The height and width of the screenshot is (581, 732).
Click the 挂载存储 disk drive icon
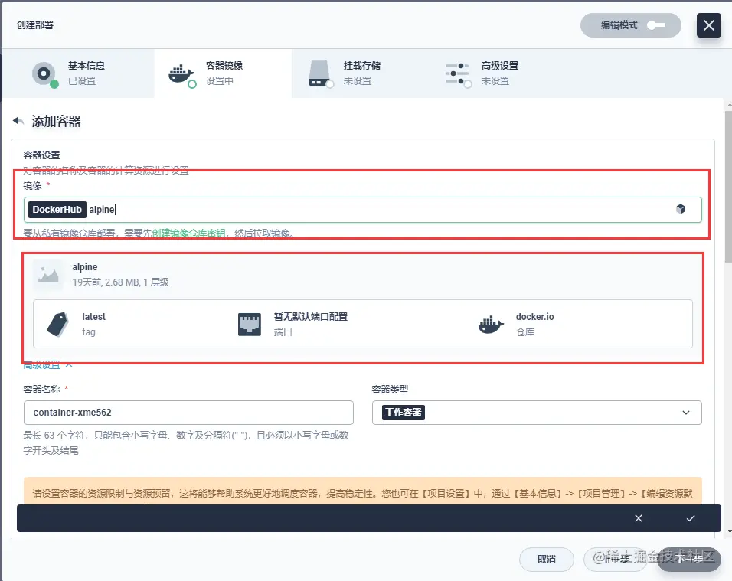(x=320, y=73)
